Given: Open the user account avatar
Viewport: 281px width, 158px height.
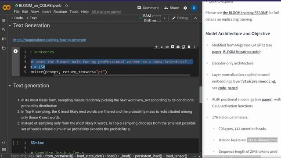Looking at the screenshot, I should 194,8.
